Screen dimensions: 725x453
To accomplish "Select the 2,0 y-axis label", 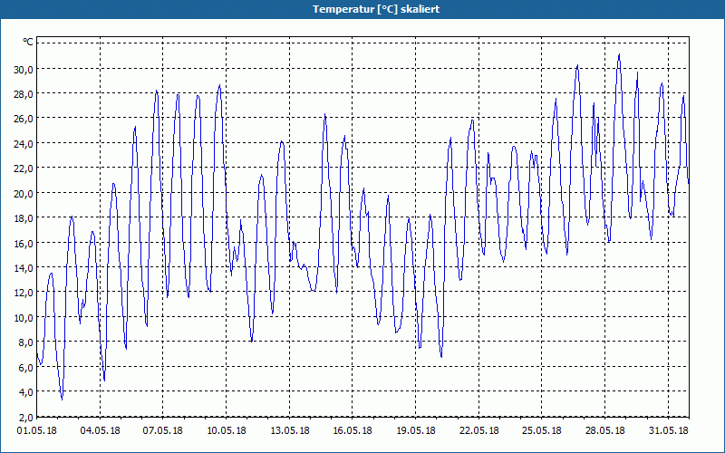I will (26, 418).
